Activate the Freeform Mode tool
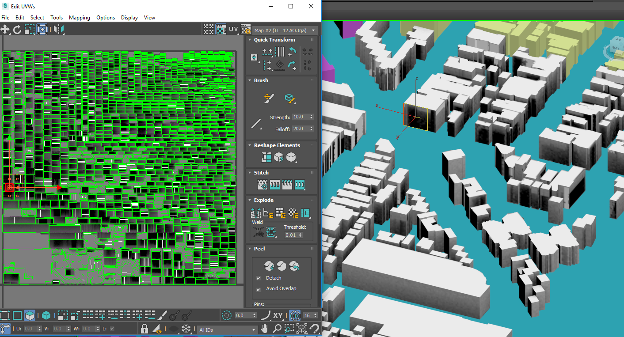The image size is (624, 337). coord(42,29)
